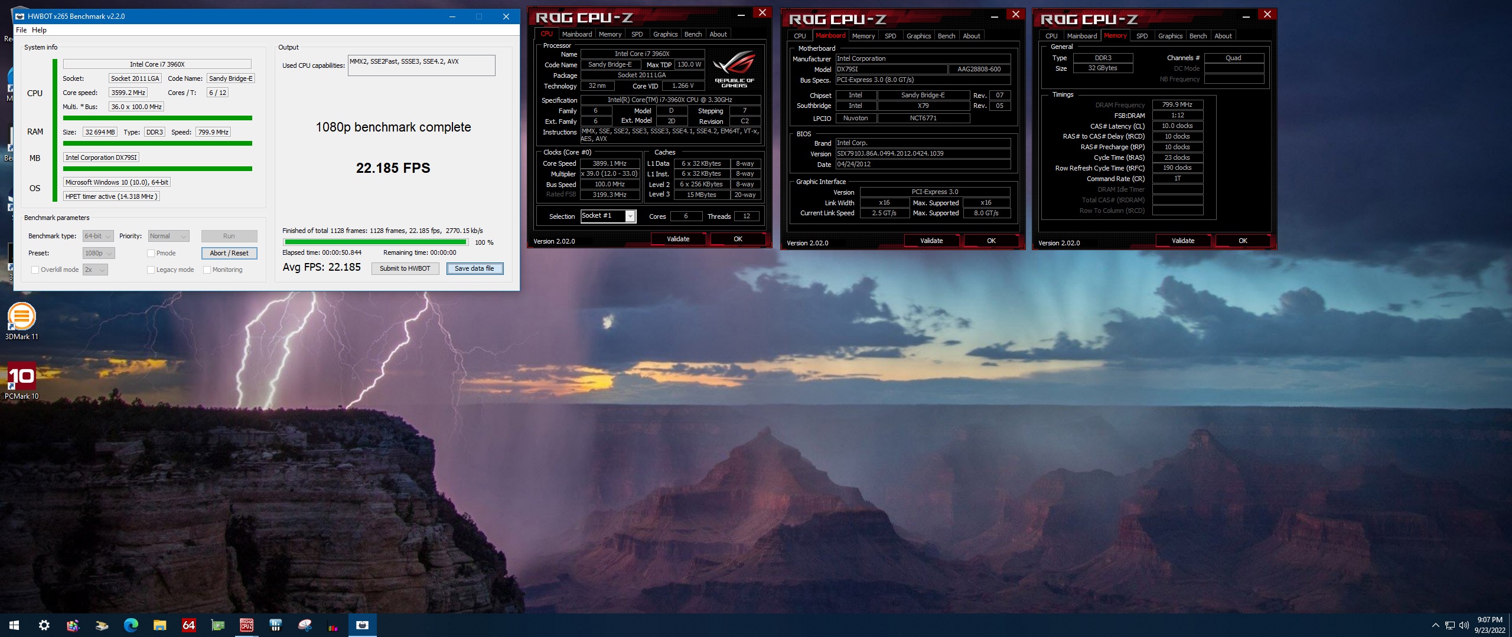Open the PCMark 10 desktop shortcut
The width and height of the screenshot is (1512, 637).
point(21,380)
